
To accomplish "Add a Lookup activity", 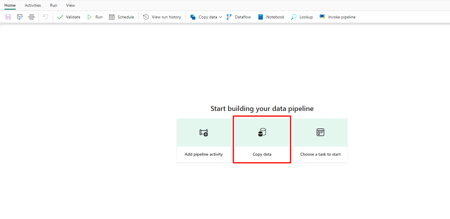I will tap(302, 17).
